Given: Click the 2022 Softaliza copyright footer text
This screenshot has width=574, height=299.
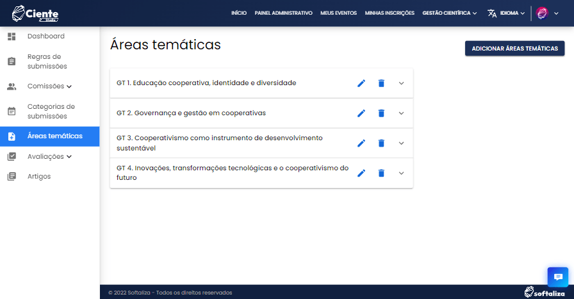Looking at the screenshot, I should 170,293.
